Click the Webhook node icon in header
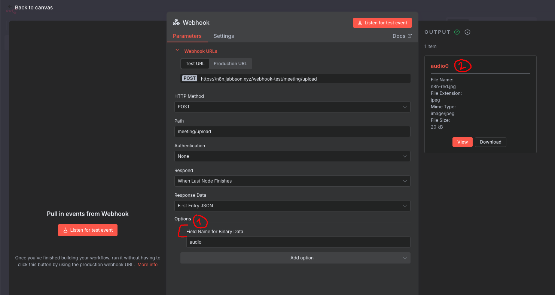Image resolution: width=555 pixels, height=295 pixels. [x=176, y=22]
